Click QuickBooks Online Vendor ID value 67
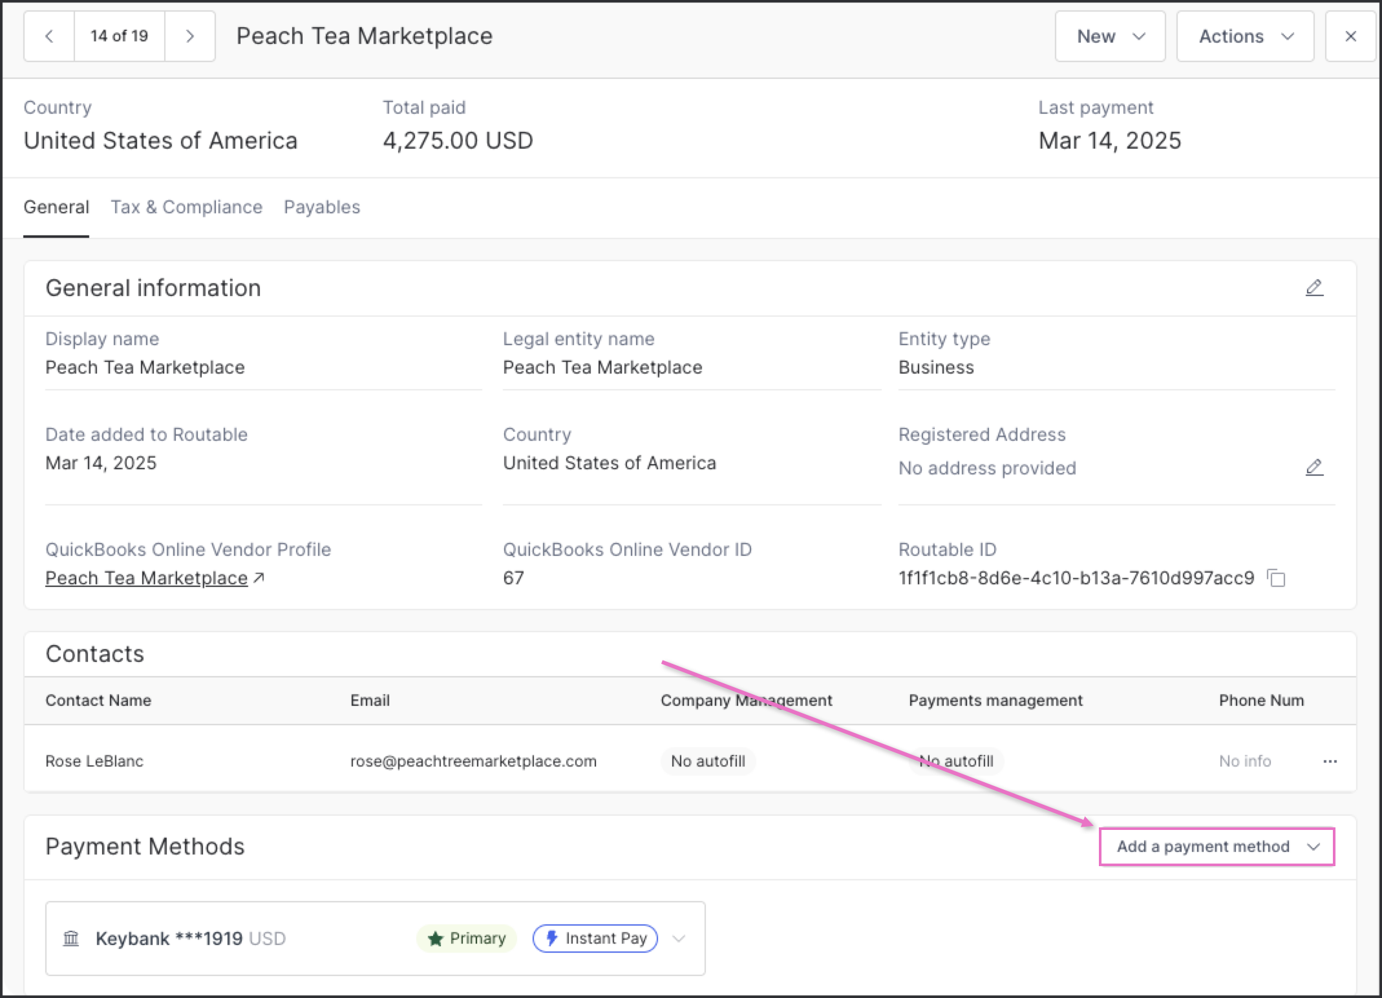The width and height of the screenshot is (1382, 998). 513,578
